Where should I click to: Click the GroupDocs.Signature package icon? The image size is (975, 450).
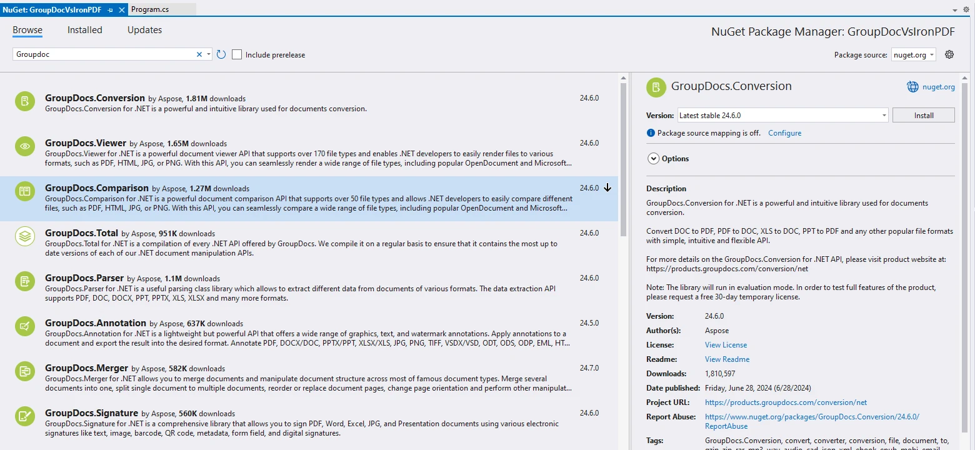(x=25, y=416)
